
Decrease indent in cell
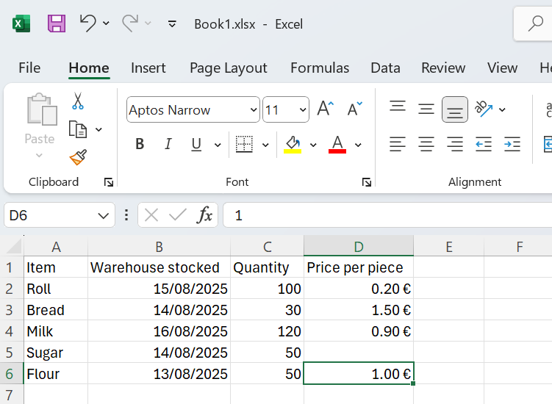click(x=484, y=144)
